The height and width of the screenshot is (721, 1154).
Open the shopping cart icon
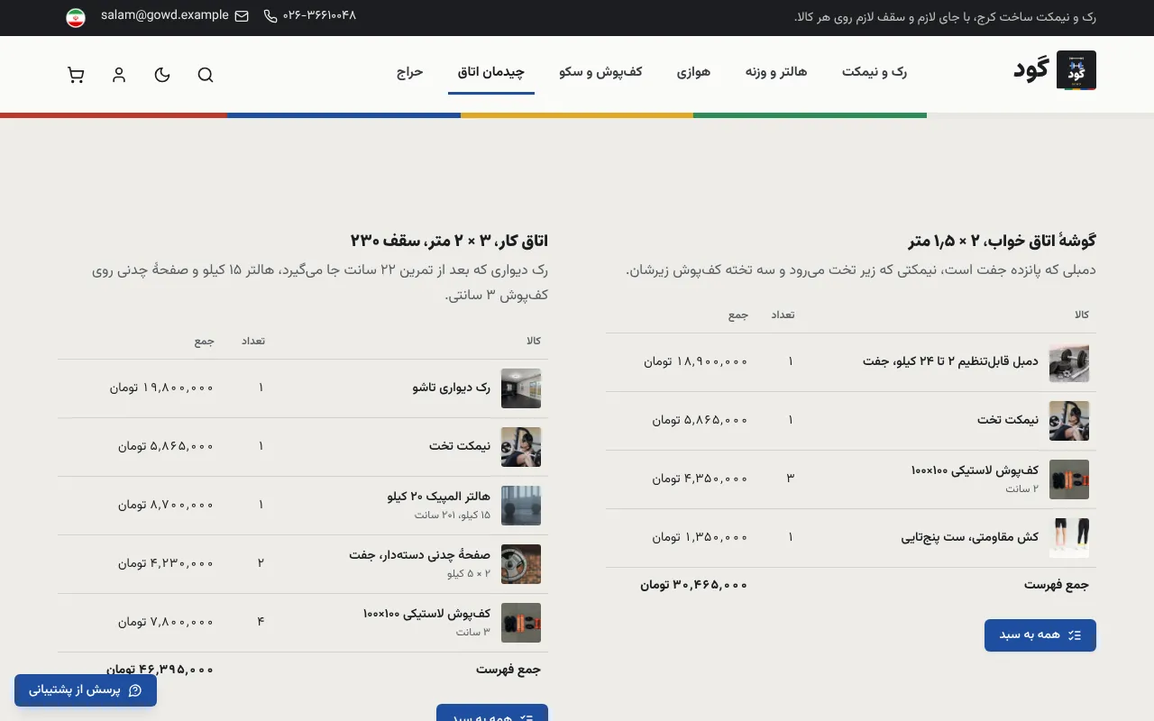[x=76, y=75]
